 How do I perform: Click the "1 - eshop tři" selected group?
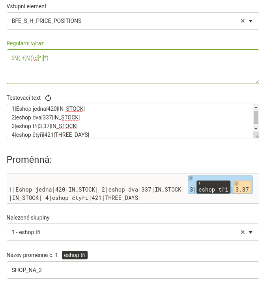click(26, 232)
